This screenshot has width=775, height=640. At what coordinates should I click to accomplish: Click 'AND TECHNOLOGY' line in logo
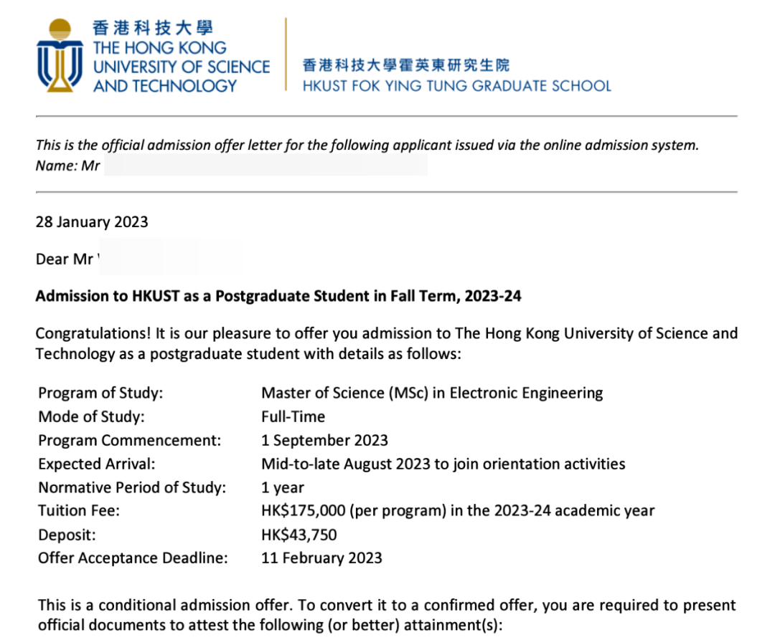pos(165,86)
